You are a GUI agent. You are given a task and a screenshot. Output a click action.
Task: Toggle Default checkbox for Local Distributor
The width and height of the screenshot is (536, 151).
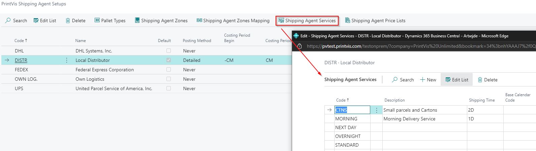(x=168, y=60)
